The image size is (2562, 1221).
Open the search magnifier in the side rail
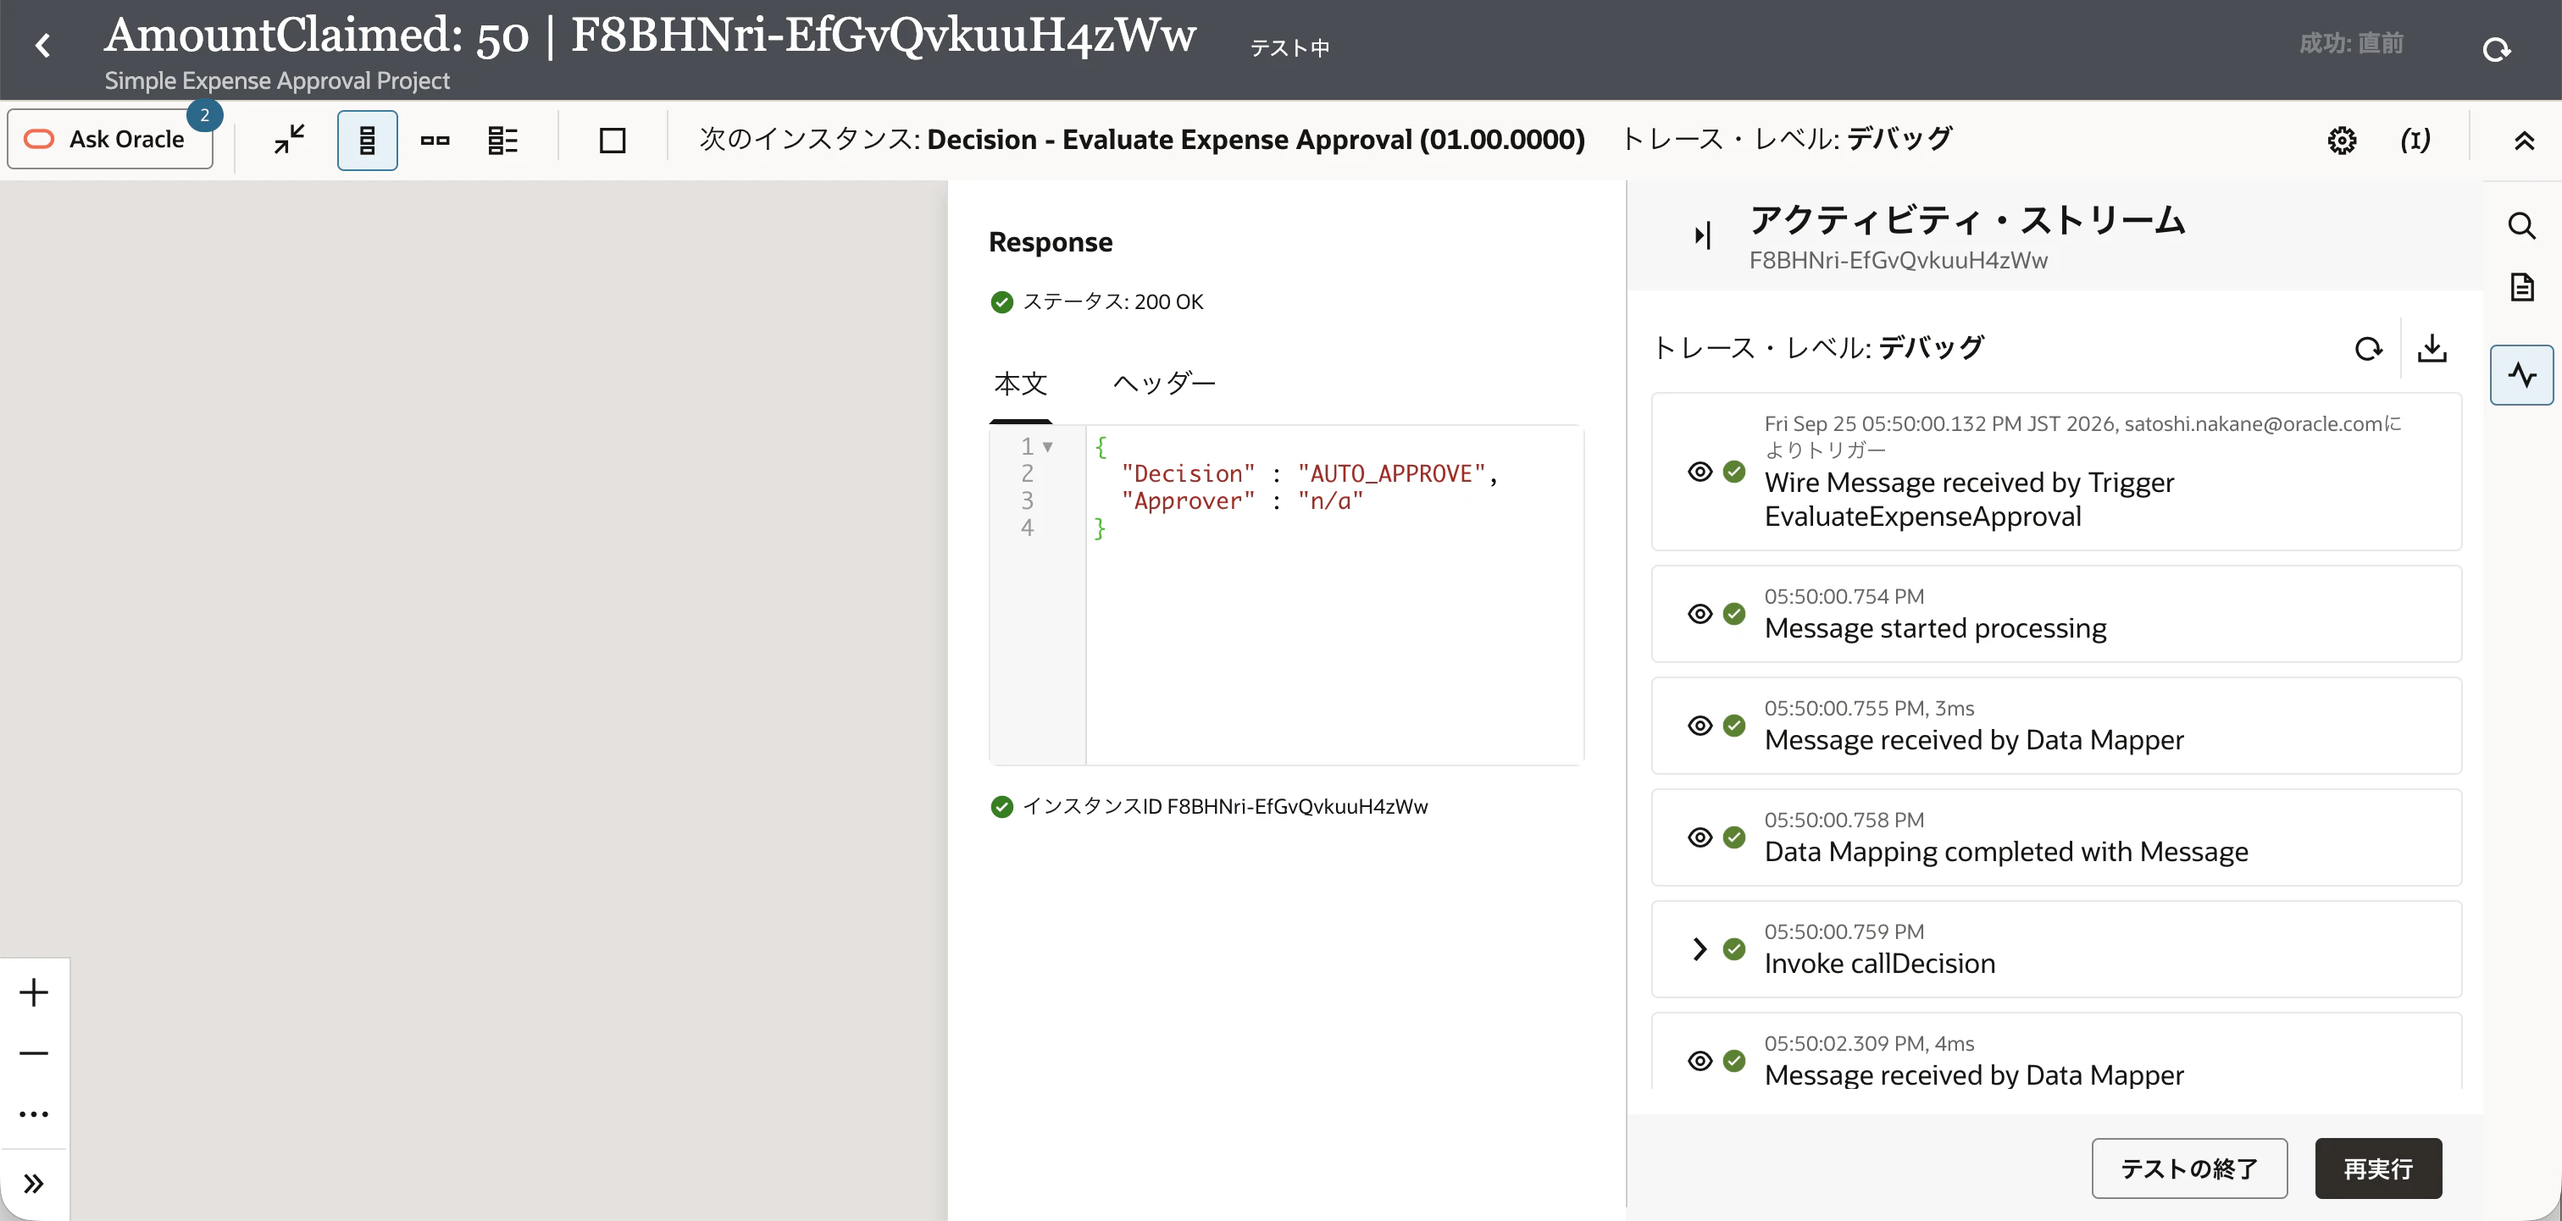click(x=2521, y=226)
